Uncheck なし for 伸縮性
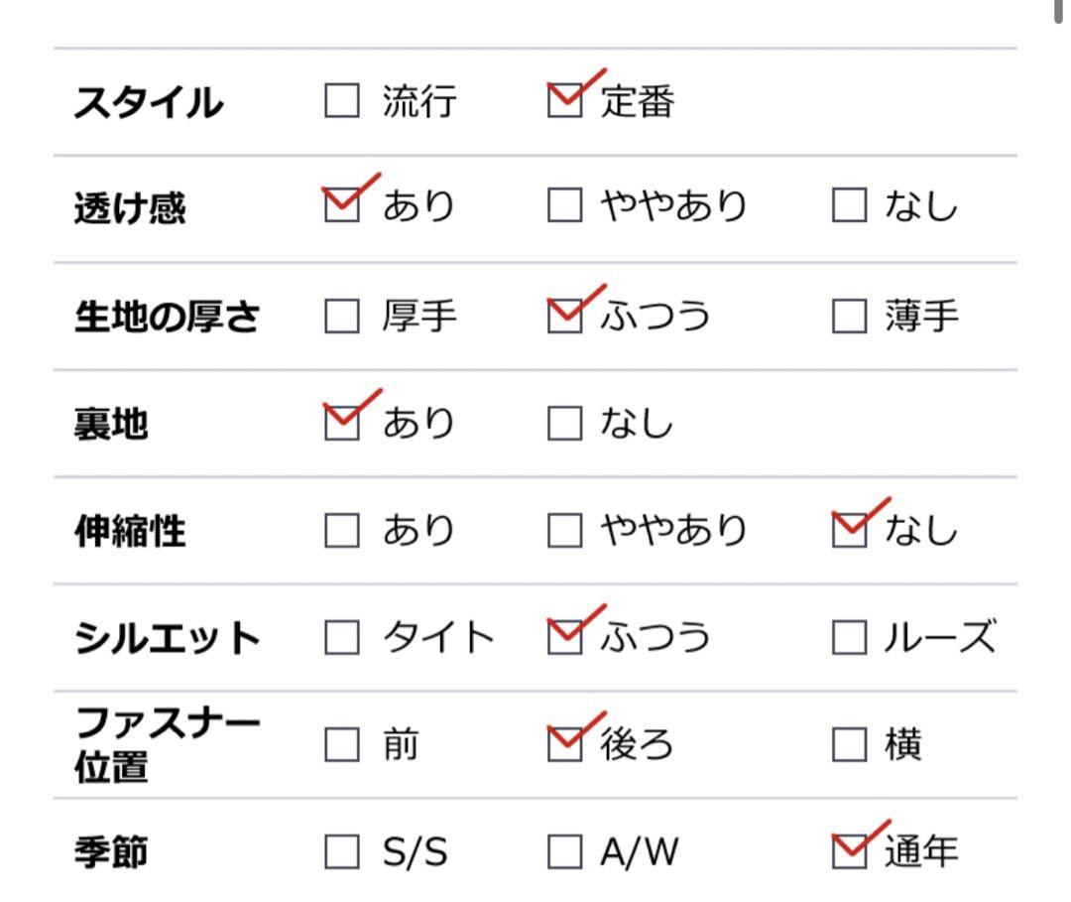This screenshot has width=1071, height=902. point(849,530)
